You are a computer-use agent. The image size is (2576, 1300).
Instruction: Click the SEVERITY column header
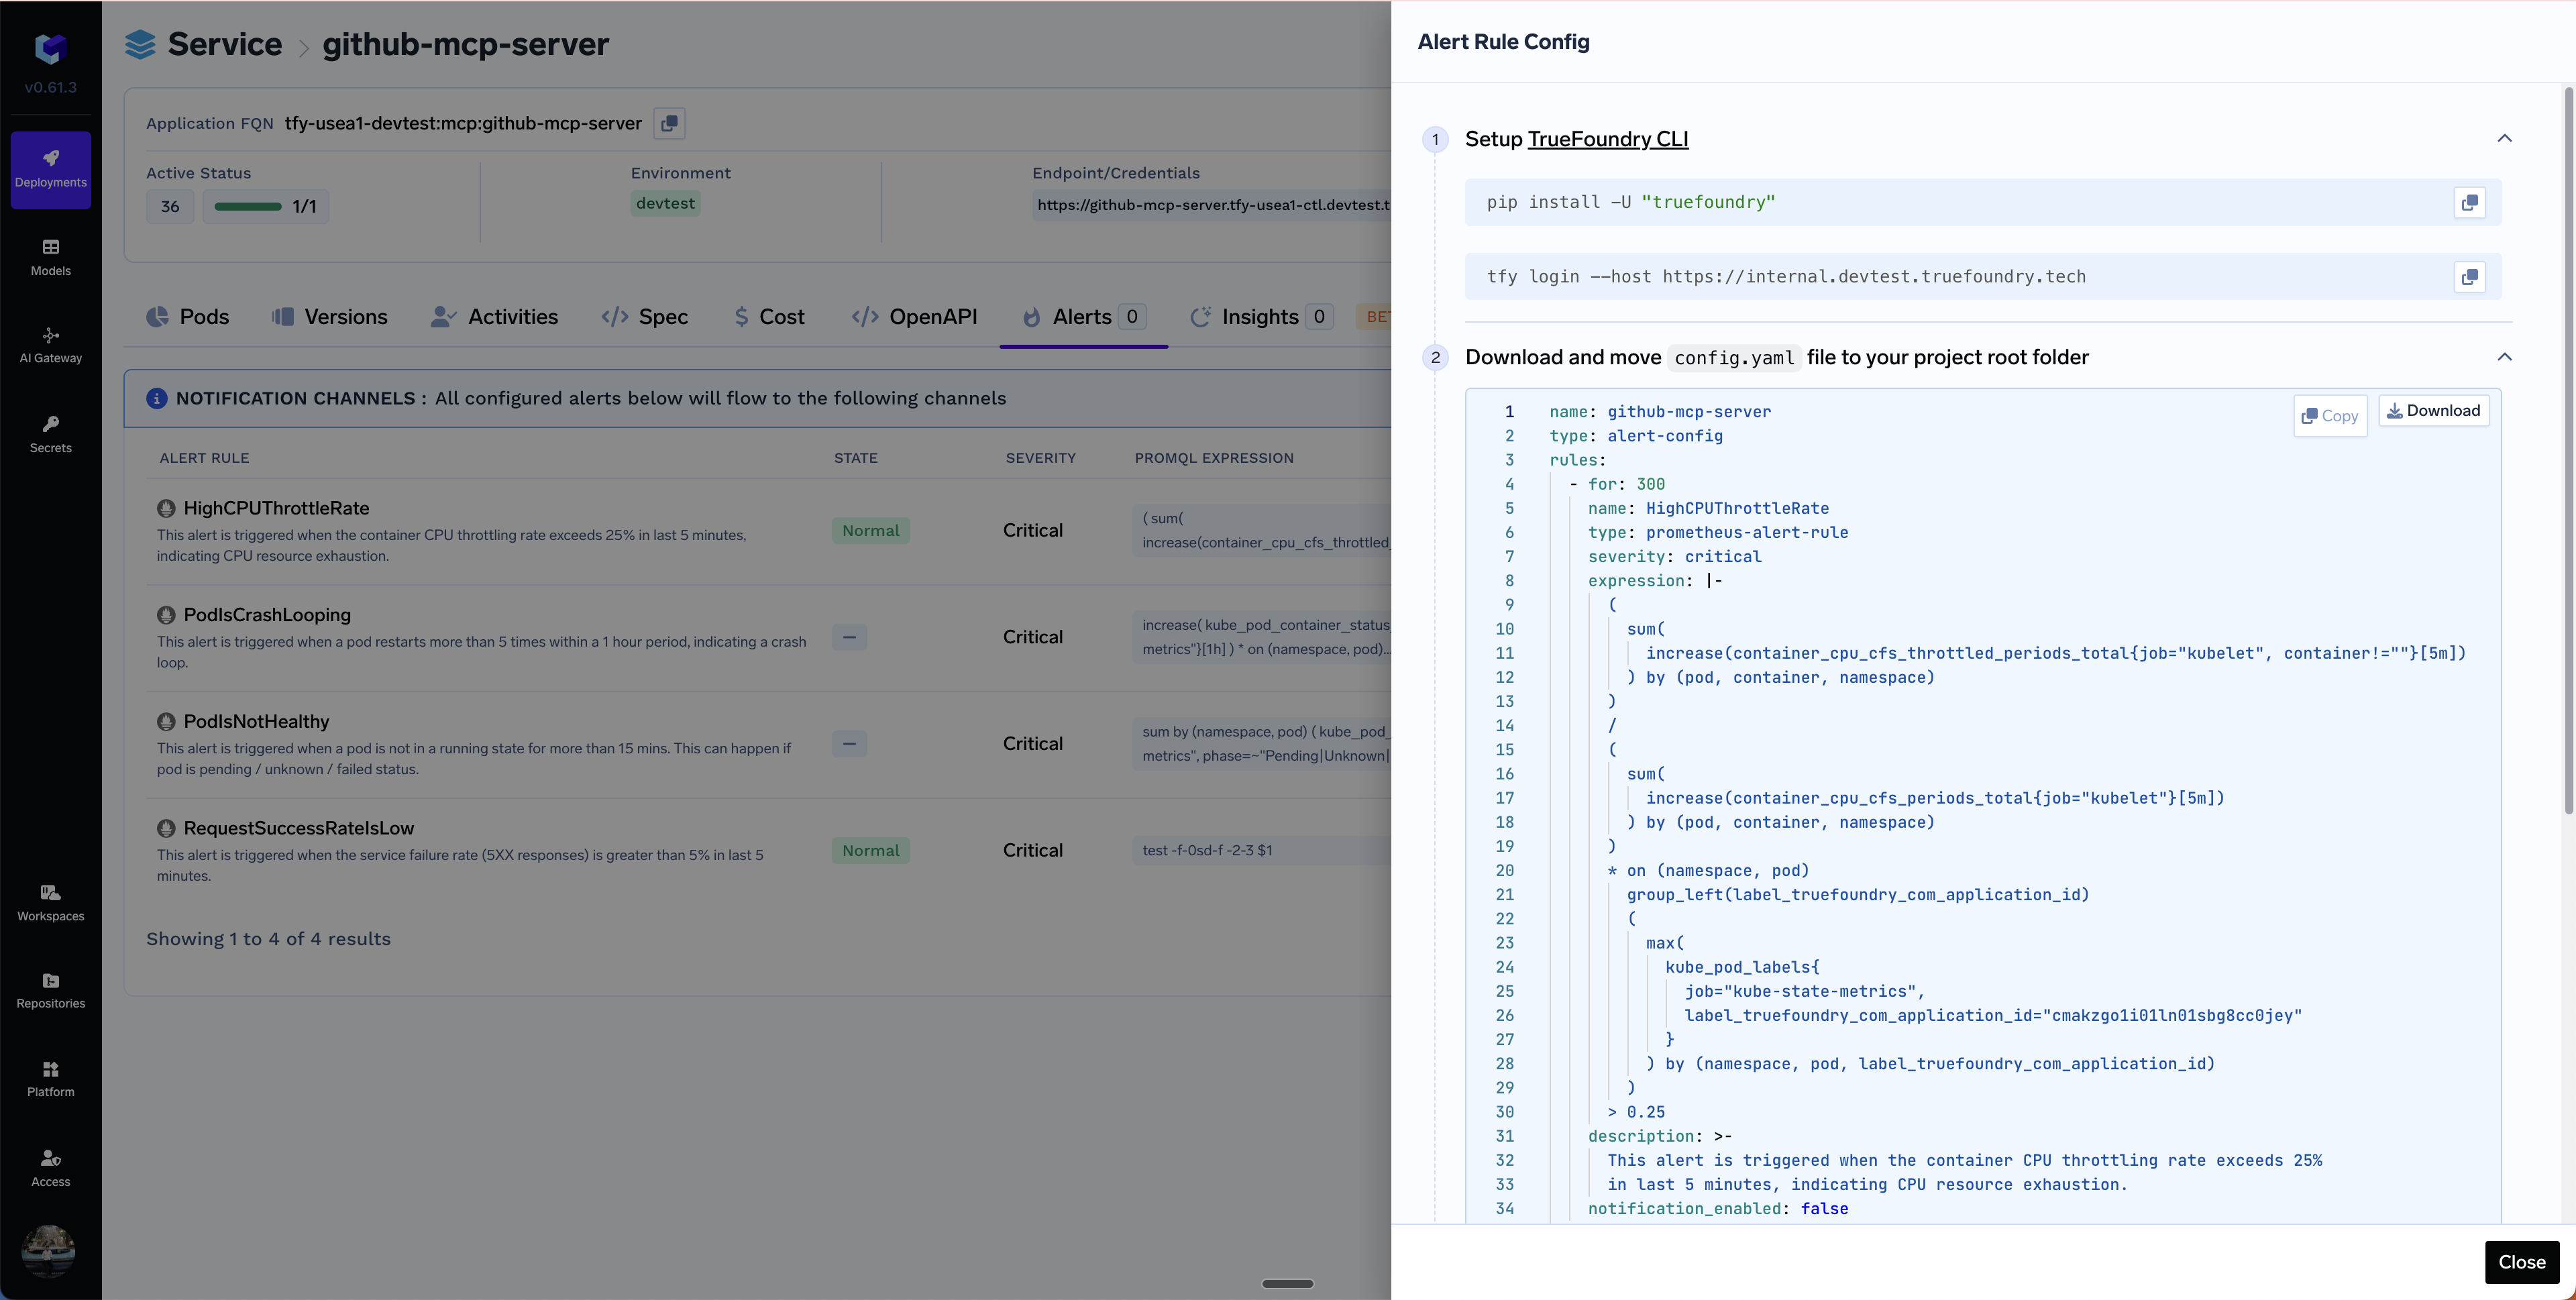(x=1040, y=458)
